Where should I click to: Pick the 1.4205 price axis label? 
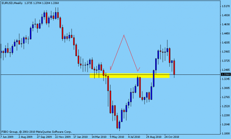(x=226, y=43)
